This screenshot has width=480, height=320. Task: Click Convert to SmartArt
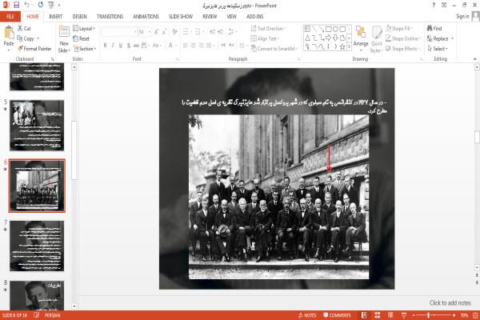point(274,49)
